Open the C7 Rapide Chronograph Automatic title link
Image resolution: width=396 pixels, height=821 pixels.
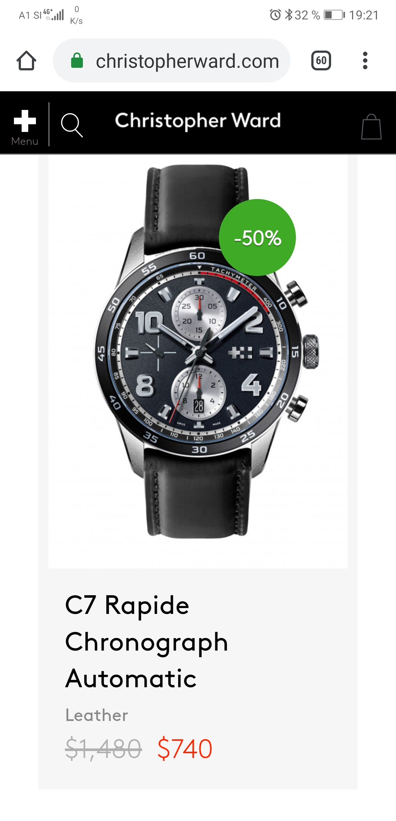[x=147, y=641]
